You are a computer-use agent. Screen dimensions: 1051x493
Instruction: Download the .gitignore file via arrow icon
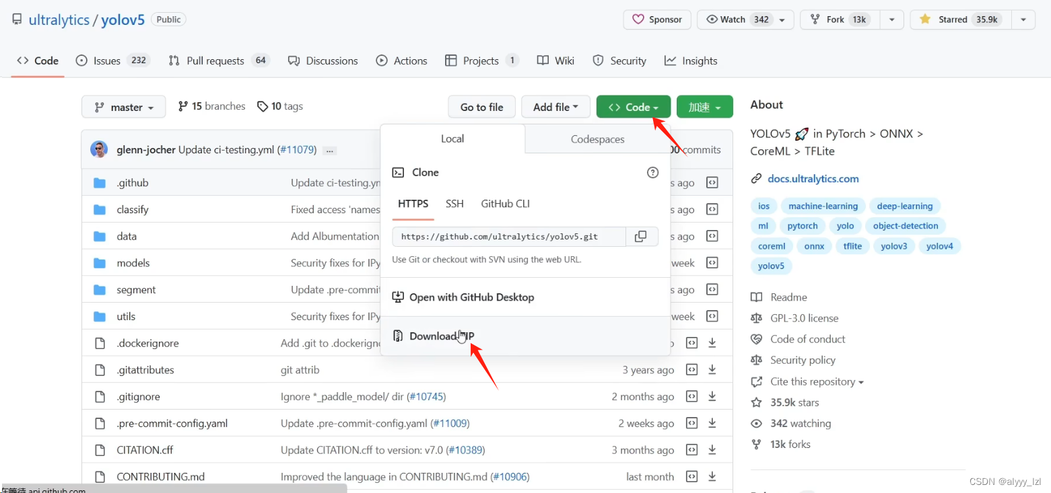[x=712, y=397]
